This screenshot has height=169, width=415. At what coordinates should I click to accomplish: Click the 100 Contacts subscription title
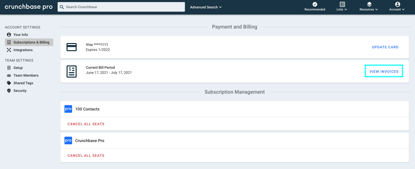[x=87, y=109]
